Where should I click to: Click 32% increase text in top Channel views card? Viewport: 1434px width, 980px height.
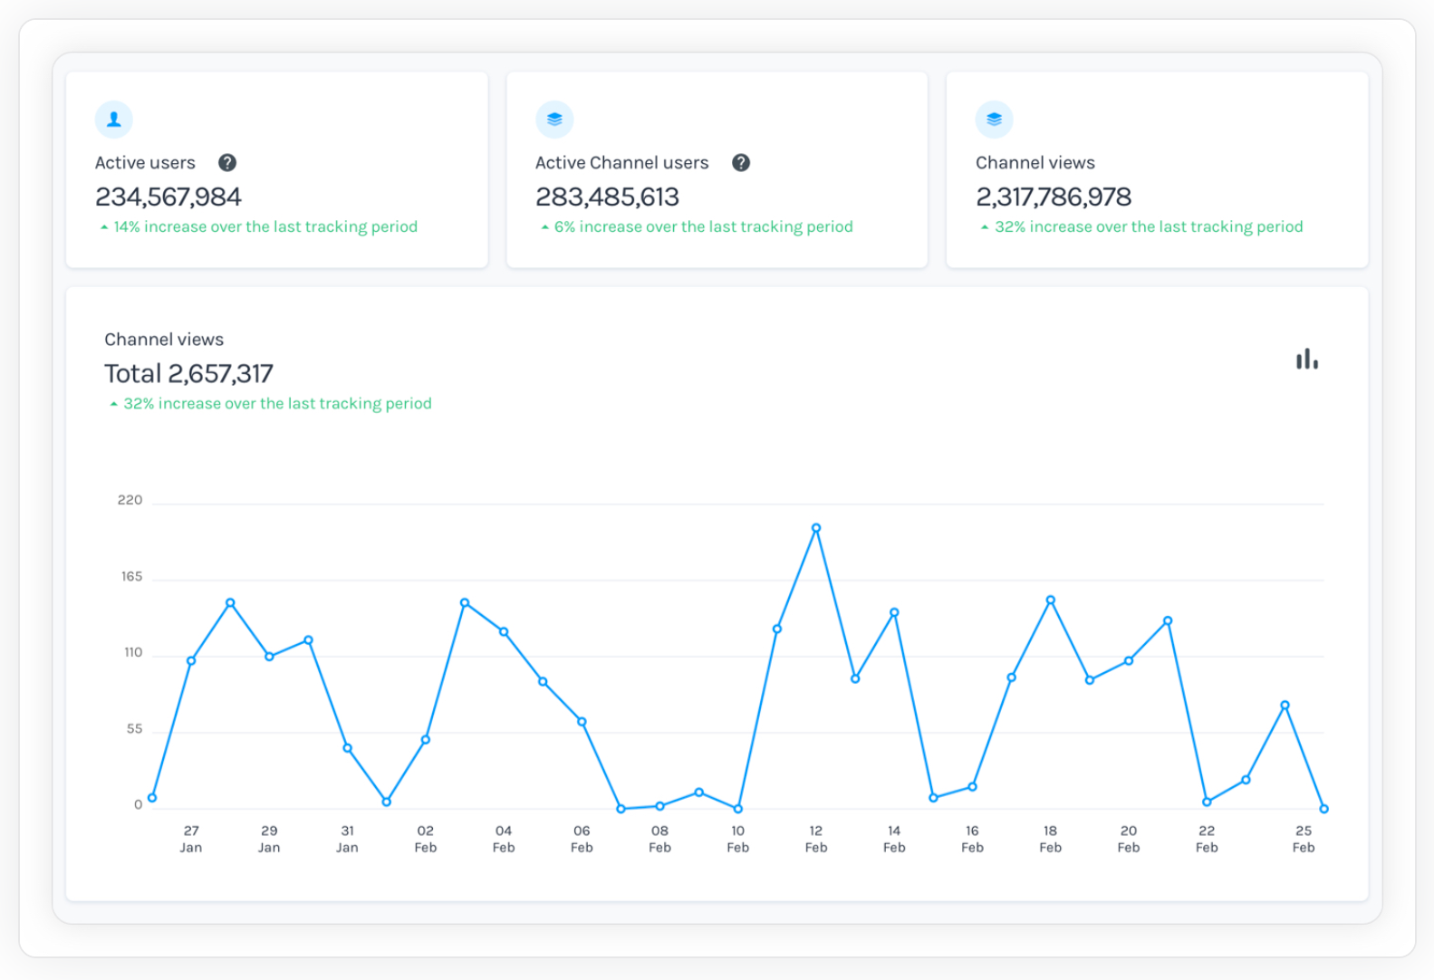[x=1148, y=227]
